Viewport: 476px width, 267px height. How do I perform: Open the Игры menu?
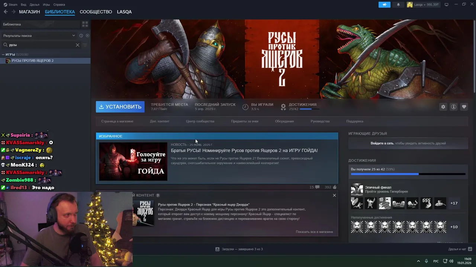46,4
